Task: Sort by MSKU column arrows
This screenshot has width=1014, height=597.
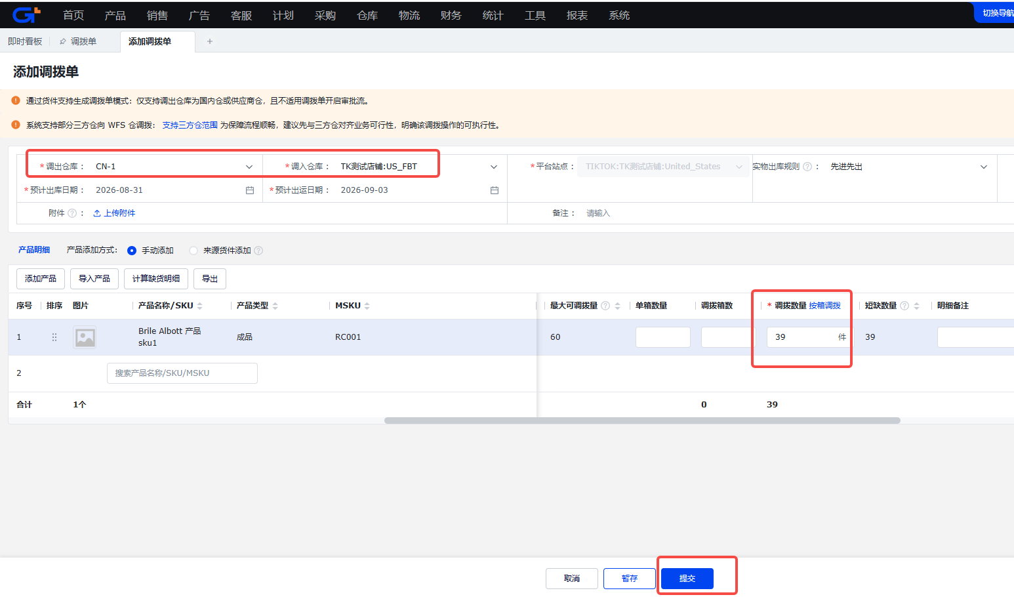Action: tap(367, 306)
